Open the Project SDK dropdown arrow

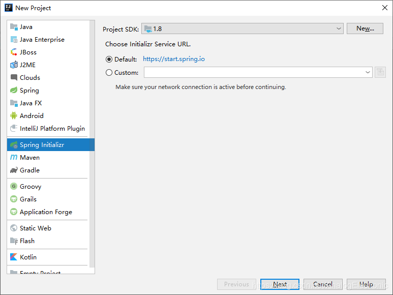pyautogui.click(x=339, y=28)
